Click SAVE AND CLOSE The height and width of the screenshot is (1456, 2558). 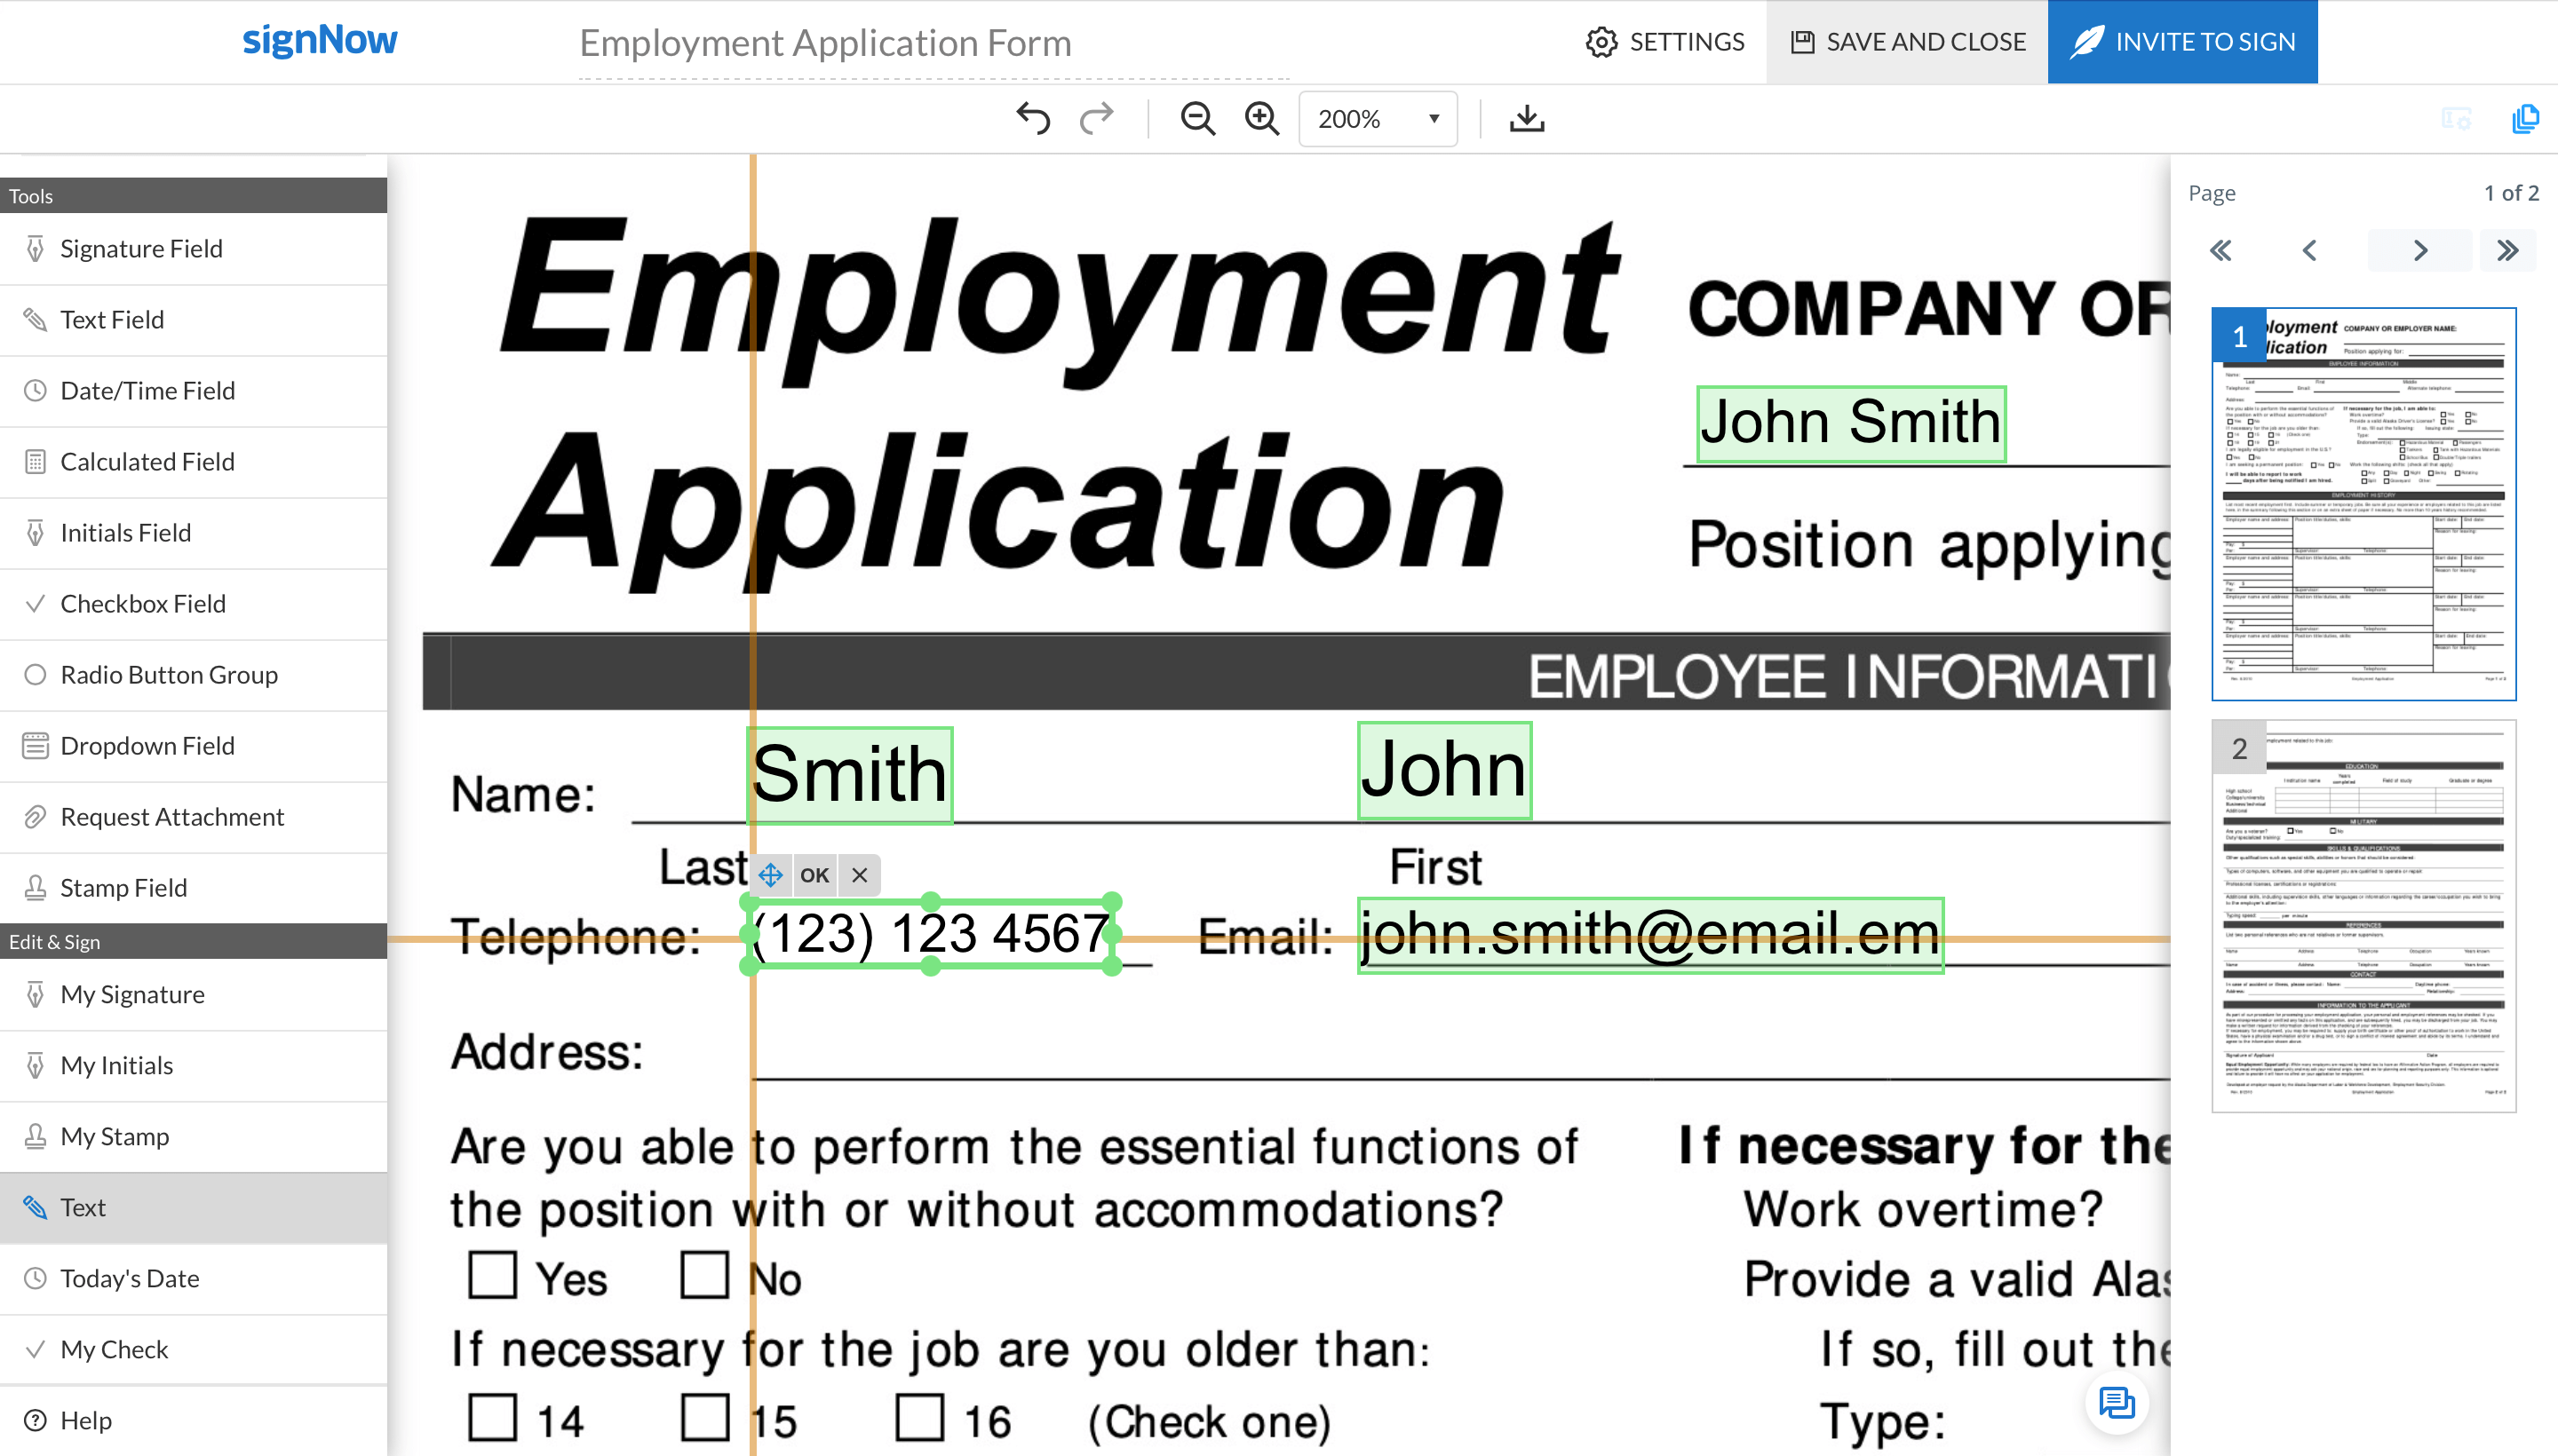1907,41
